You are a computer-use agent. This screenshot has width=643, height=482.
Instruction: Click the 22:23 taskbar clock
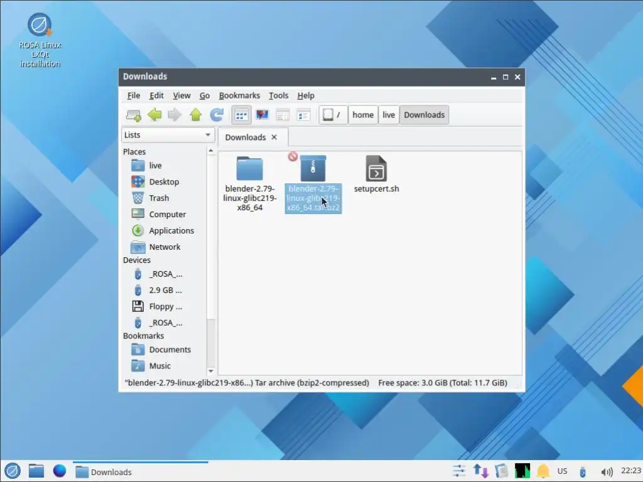[630, 471]
